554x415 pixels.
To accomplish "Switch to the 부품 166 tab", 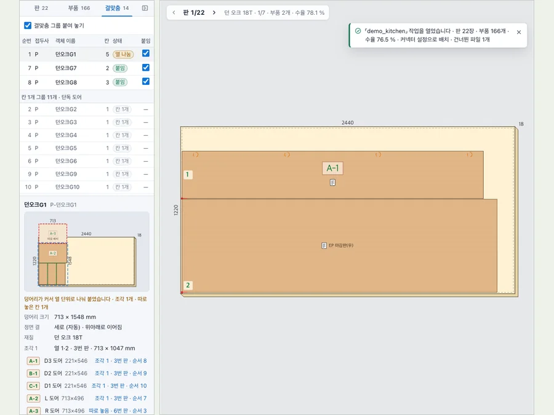I will point(79,8).
